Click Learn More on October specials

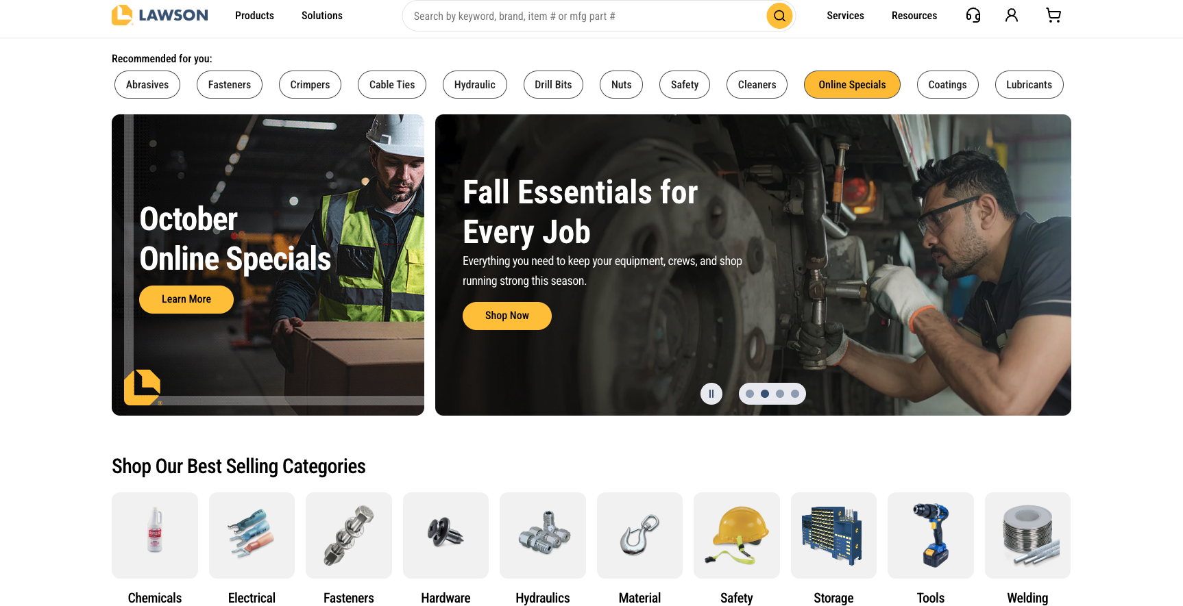point(186,299)
